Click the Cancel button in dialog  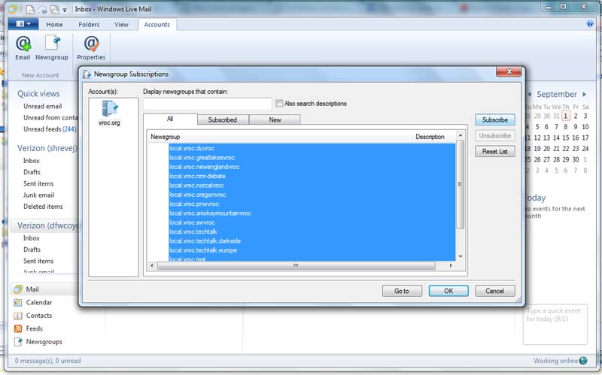(495, 291)
